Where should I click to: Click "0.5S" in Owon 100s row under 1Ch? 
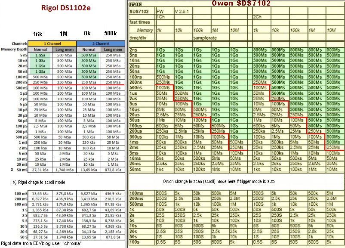tap(161, 242)
